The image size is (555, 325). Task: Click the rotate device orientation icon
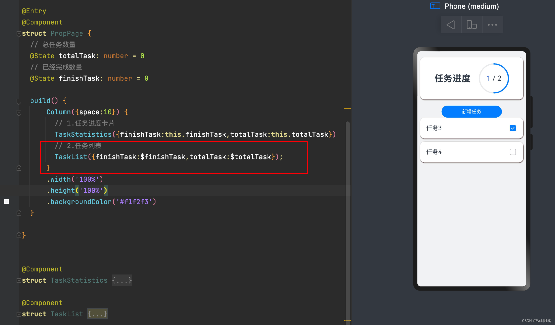[x=472, y=25]
